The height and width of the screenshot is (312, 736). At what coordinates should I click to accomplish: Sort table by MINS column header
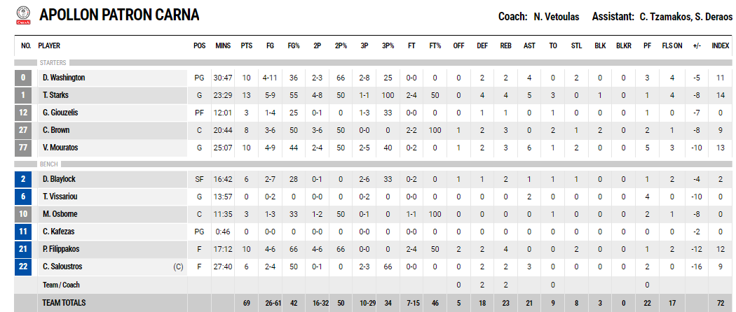coord(223,46)
